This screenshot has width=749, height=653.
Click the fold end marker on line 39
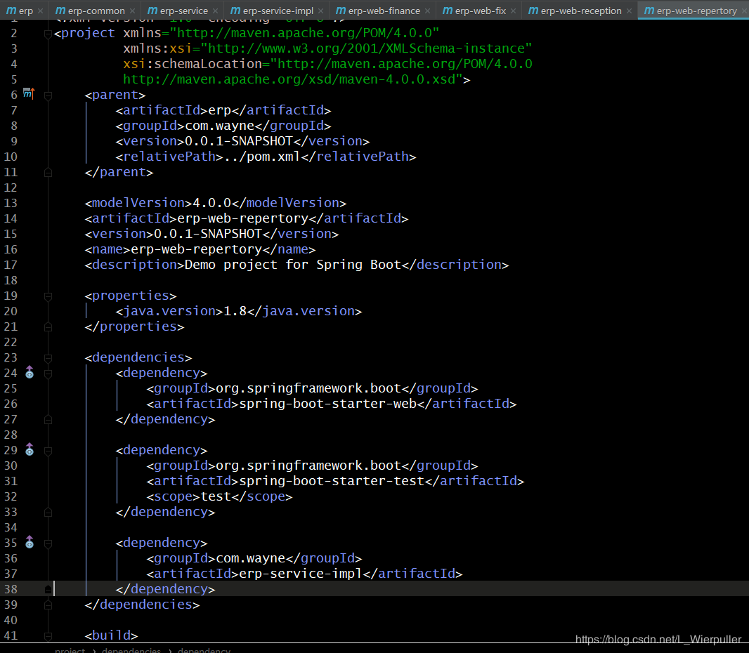[x=48, y=605]
